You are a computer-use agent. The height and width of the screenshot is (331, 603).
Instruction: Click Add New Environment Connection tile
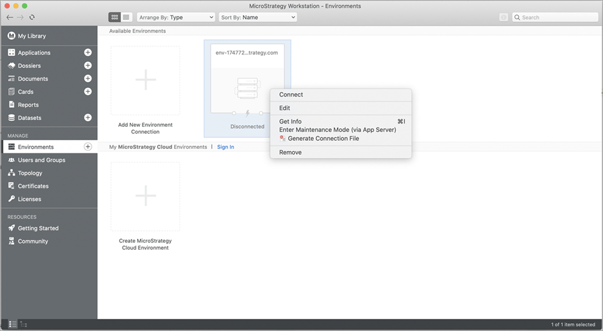(146, 81)
